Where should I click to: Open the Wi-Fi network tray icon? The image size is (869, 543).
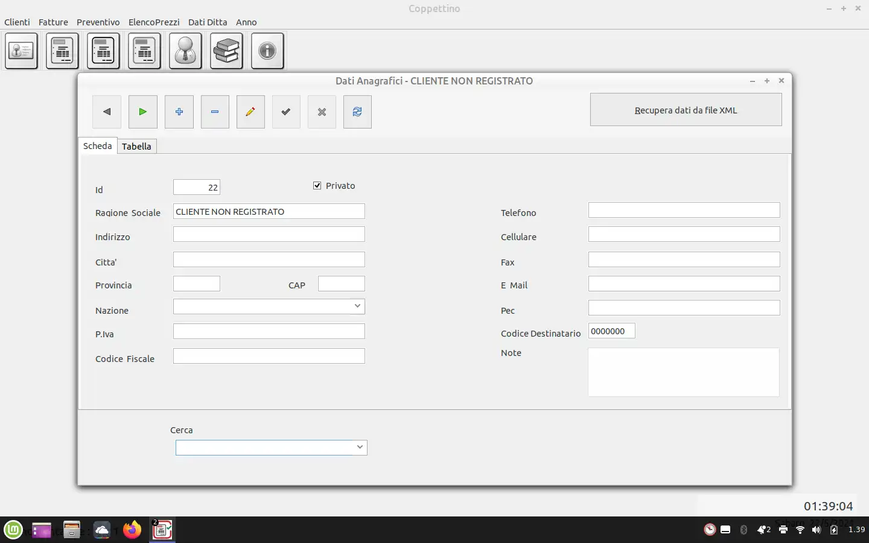point(800,530)
